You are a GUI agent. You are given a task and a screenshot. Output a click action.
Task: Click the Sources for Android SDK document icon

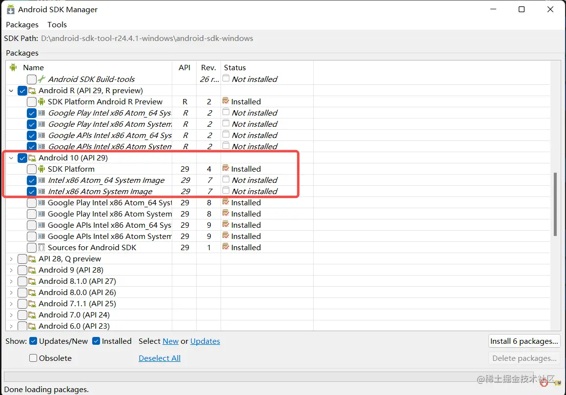[x=41, y=247]
